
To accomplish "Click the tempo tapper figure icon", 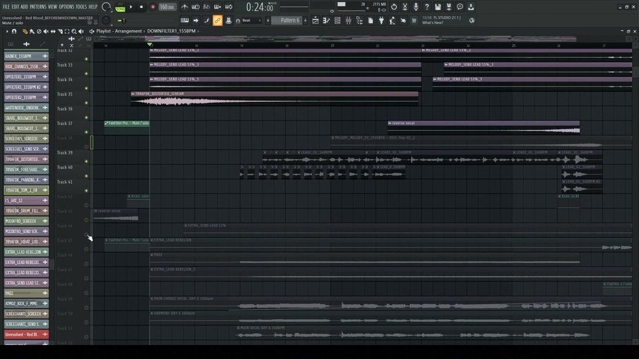I will tap(392, 21).
